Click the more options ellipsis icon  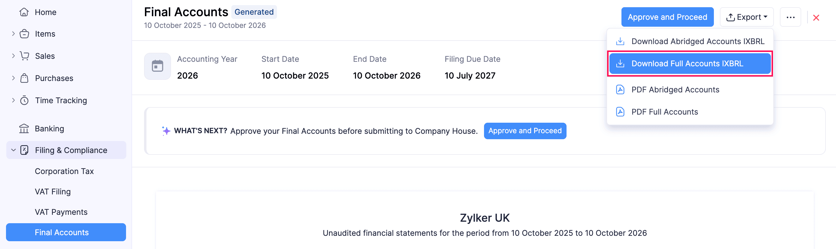[791, 17]
